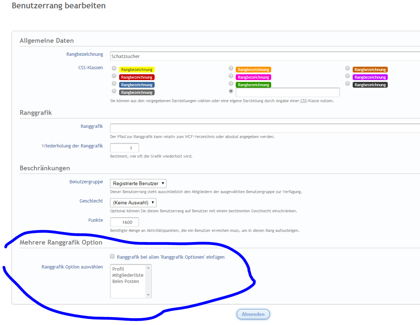
Task: Select the yellow Rangbezeichnung radio button
Action: pos(114,68)
